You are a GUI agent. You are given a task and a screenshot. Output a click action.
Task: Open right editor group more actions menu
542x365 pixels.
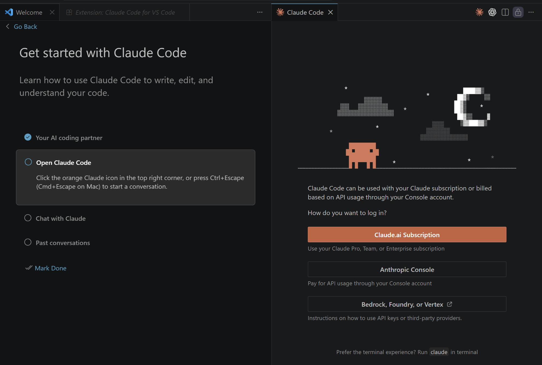(531, 12)
